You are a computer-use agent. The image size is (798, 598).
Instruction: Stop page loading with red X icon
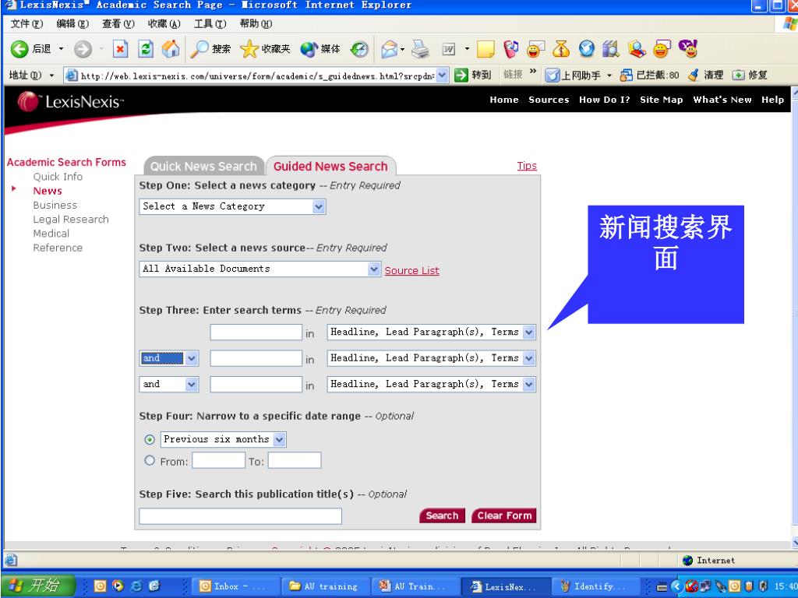[x=120, y=49]
